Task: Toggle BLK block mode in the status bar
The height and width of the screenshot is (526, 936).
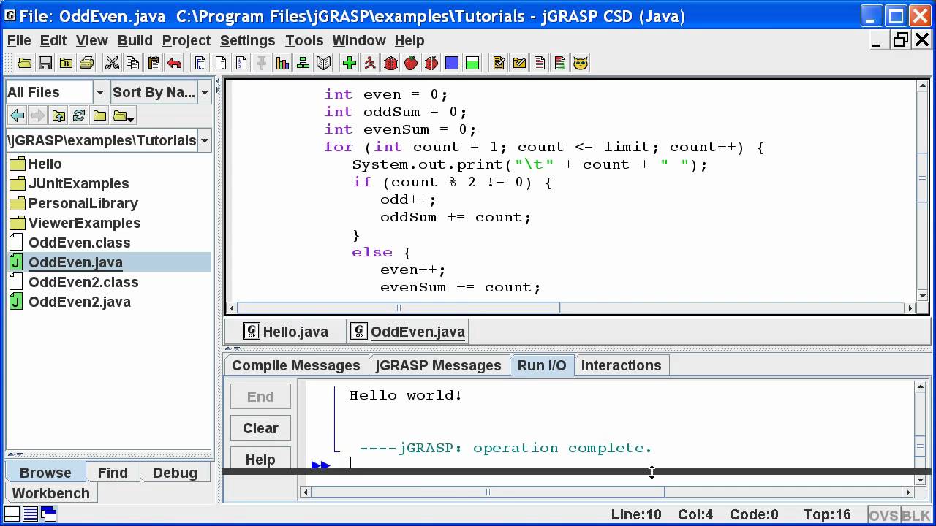Action: [916, 514]
